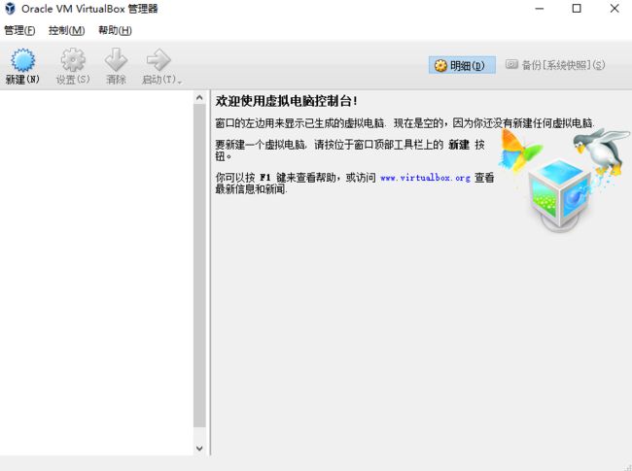Open the 管理(F) menu

[x=19, y=30]
